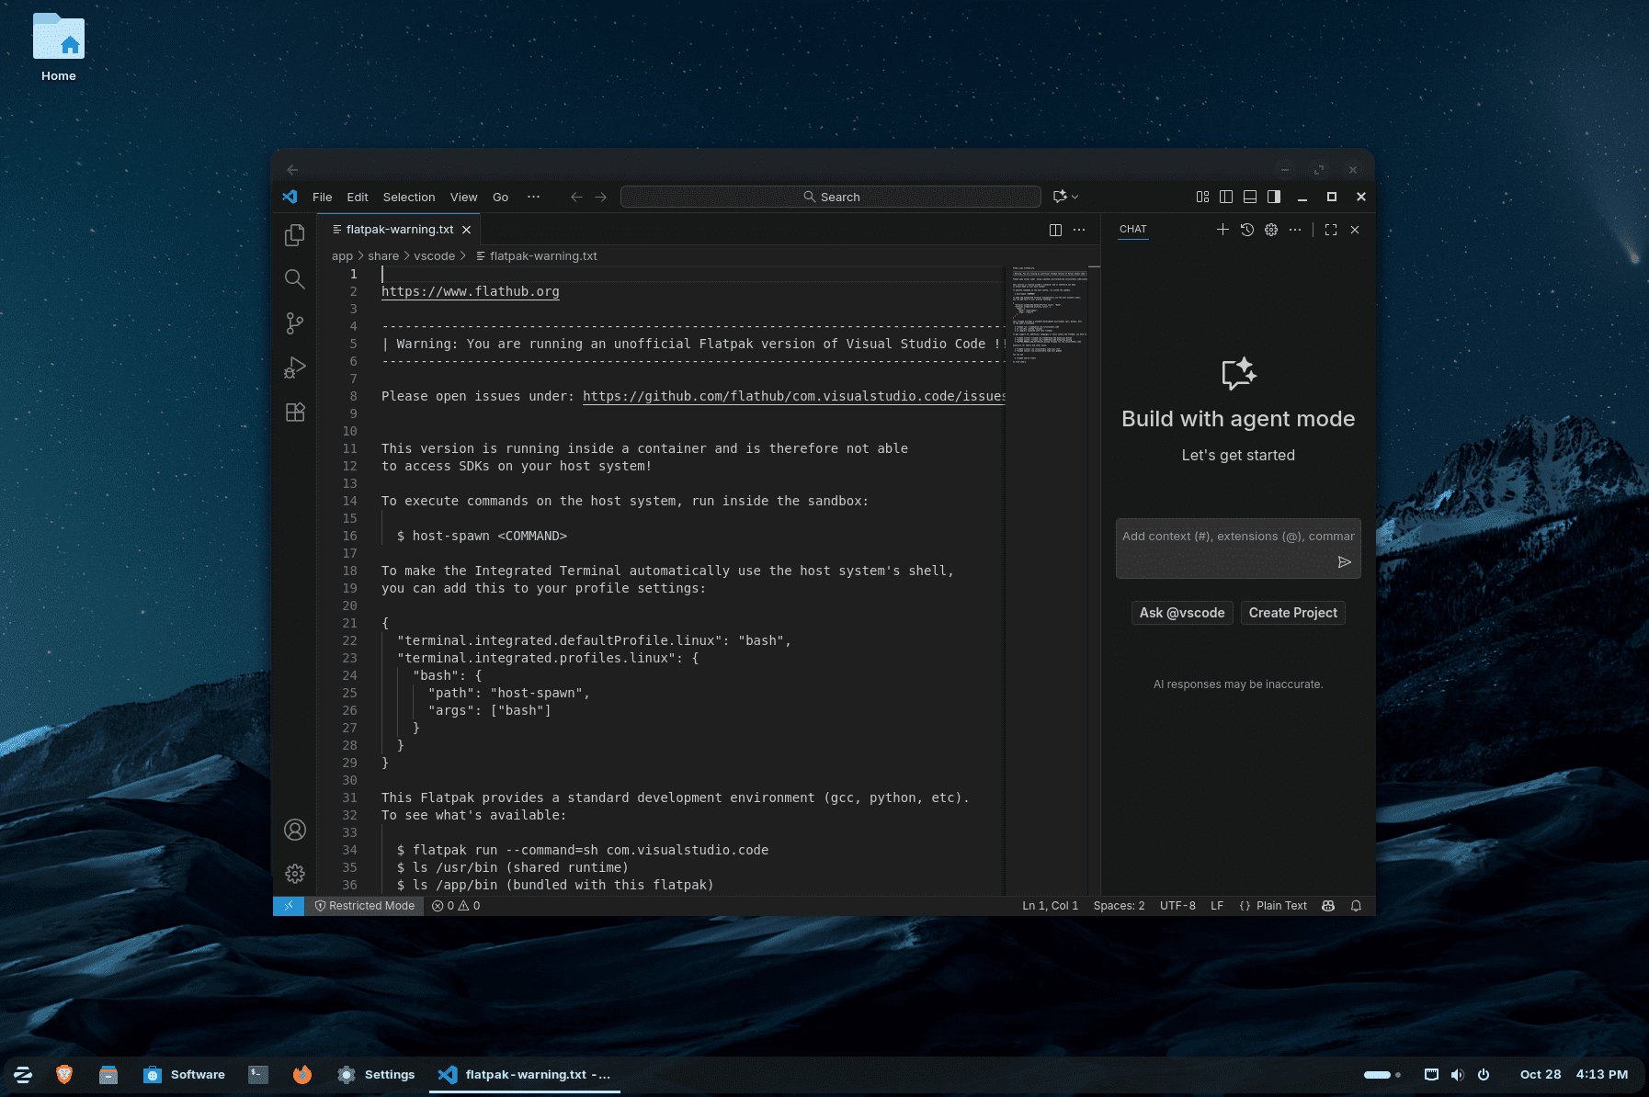1649x1097 pixels.
Task: Open Copilot status from the status bar
Action: tap(1327, 906)
